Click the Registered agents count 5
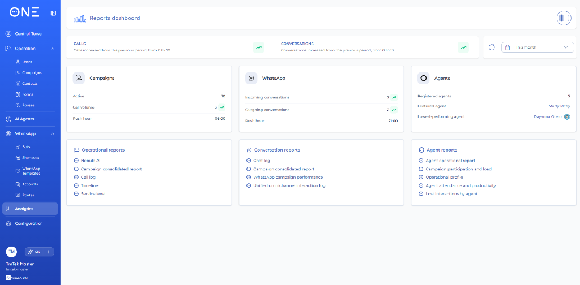Viewport: 580px width, 285px height. click(x=569, y=96)
